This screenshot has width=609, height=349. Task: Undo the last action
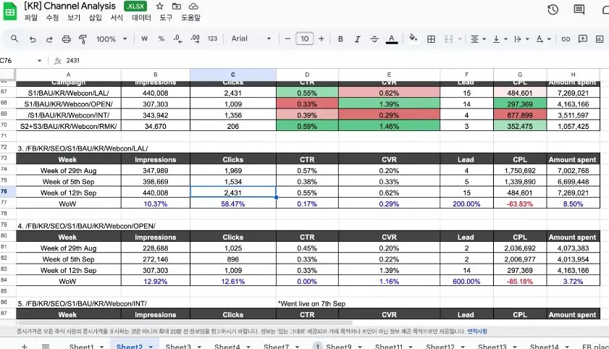(x=33, y=39)
